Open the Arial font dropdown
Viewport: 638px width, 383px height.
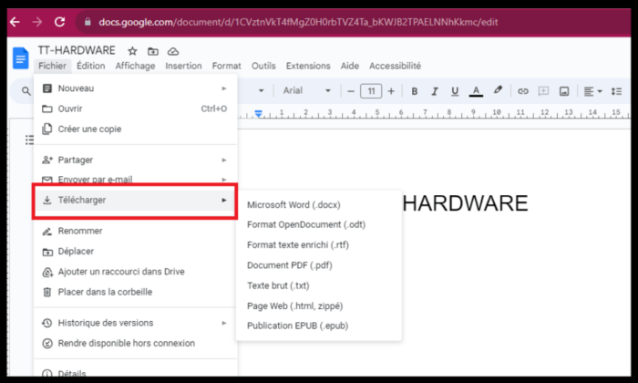tap(307, 91)
